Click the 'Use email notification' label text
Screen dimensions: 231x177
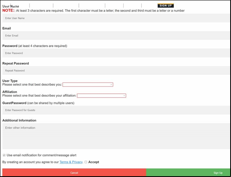[41, 155]
